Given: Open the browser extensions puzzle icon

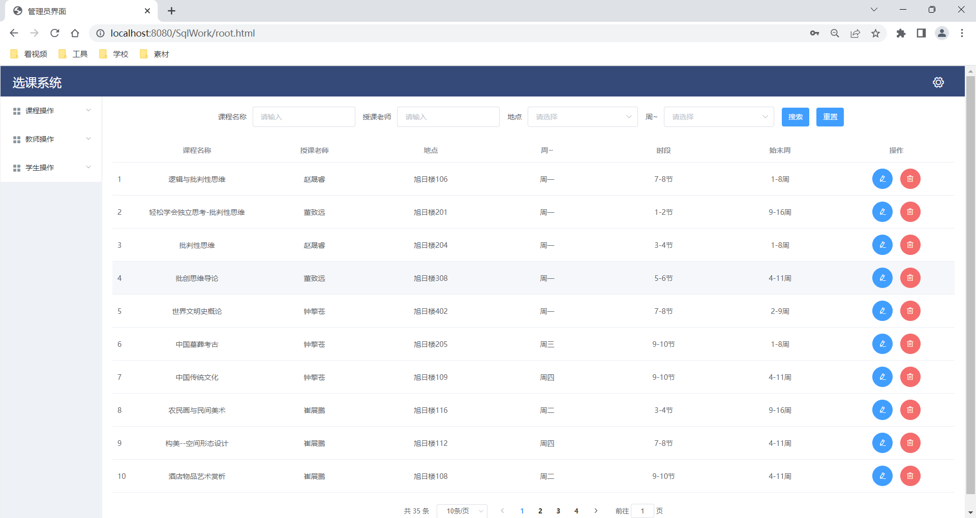Looking at the screenshot, I should (901, 34).
